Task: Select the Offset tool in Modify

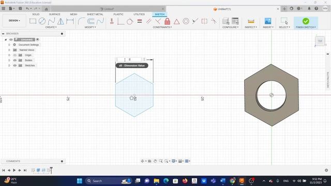Action: pyautogui.click(x=91, y=21)
